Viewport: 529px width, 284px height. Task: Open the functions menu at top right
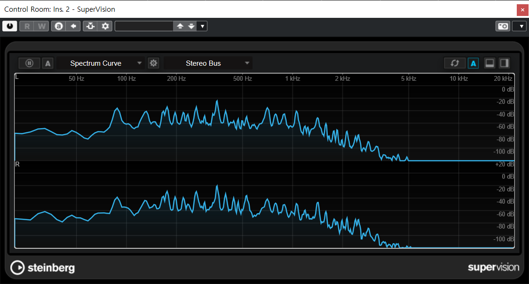[x=519, y=26]
